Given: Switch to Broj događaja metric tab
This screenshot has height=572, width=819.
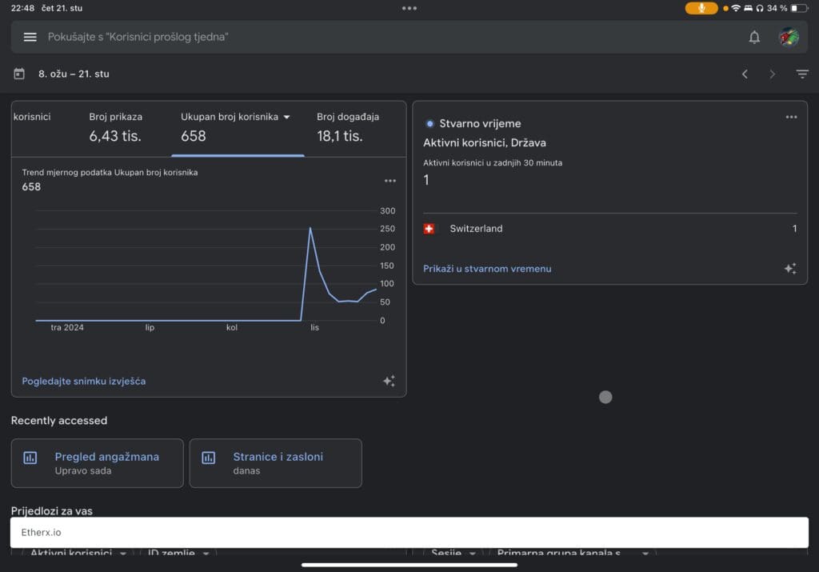Looking at the screenshot, I should 347,126.
